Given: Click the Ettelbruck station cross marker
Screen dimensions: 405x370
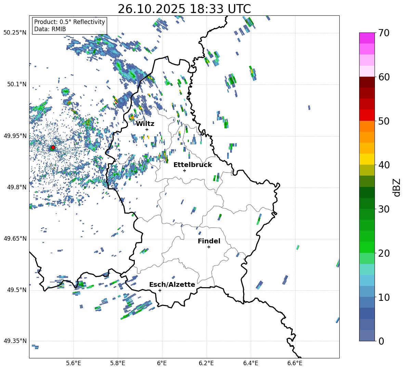Looking at the screenshot, I should [x=184, y=170].
